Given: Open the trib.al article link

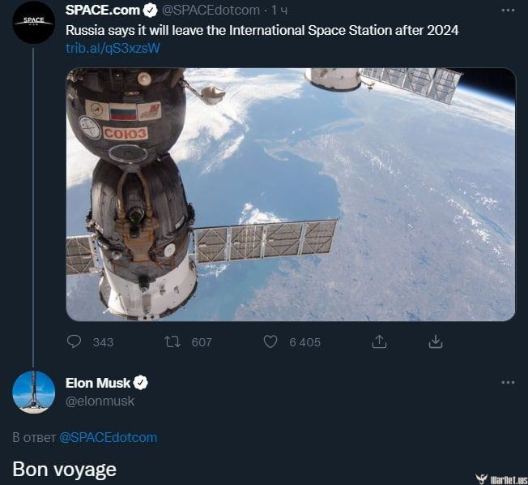Looking at the screenshot, I should [113, 48].
